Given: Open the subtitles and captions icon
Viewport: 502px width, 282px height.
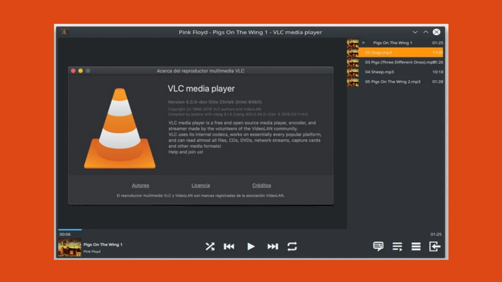Looking at the screenshot, I should 378,246.
